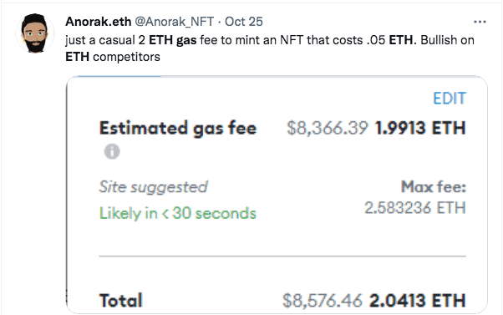
Task: Click the 'Site suggested' label
Action: click(154, 187)
